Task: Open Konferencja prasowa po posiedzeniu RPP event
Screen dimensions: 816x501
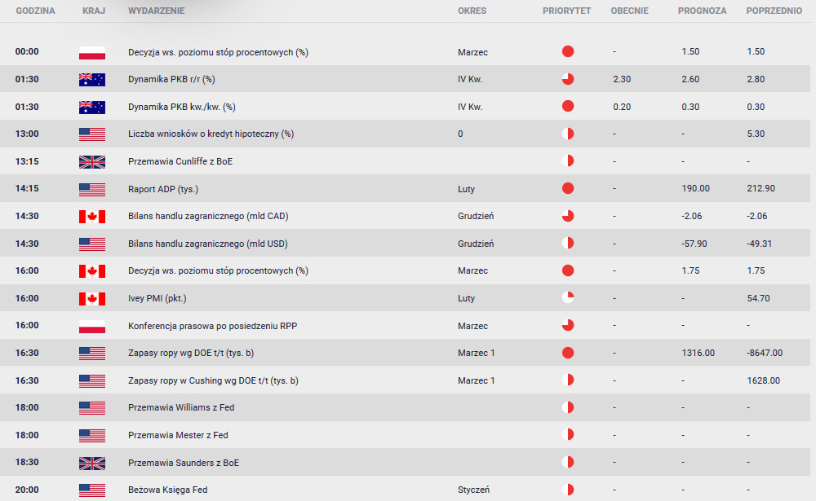Action: pyautogui.click(x=213, y=326)
